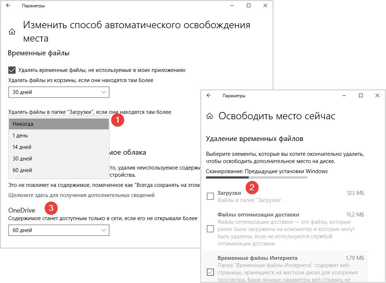This screenshot has height=283, width=386.
Task: Uncheck Удалять временные файлы checkbox
Action: [x=12, y=70]
